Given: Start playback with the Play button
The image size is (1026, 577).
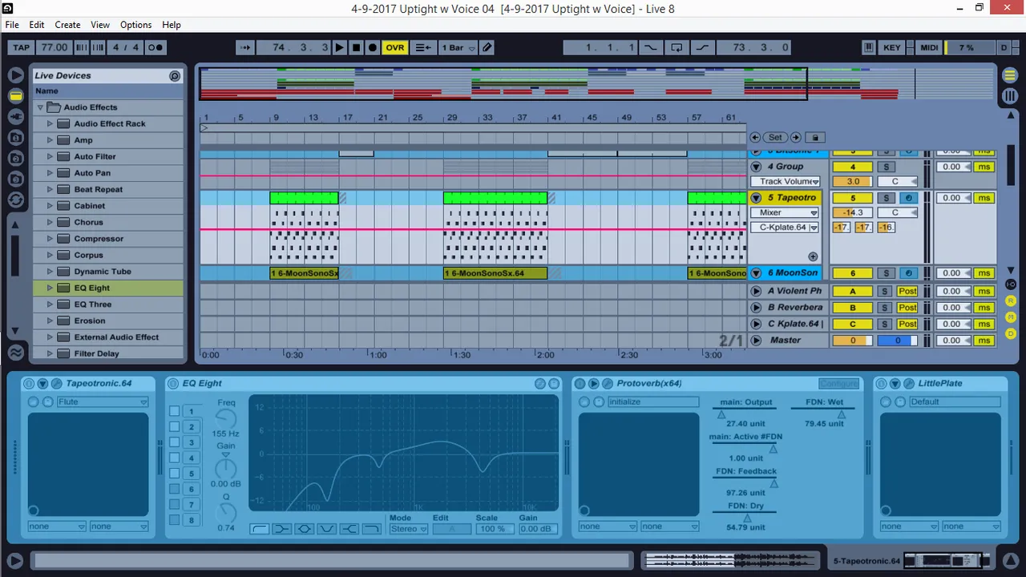Looking at the screenshot, I should [x=339, y=47].
